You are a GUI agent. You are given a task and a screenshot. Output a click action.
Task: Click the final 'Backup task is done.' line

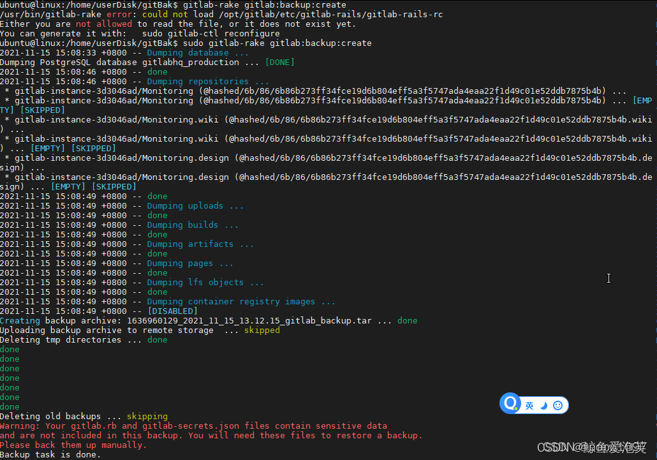(x=50, y=454)
